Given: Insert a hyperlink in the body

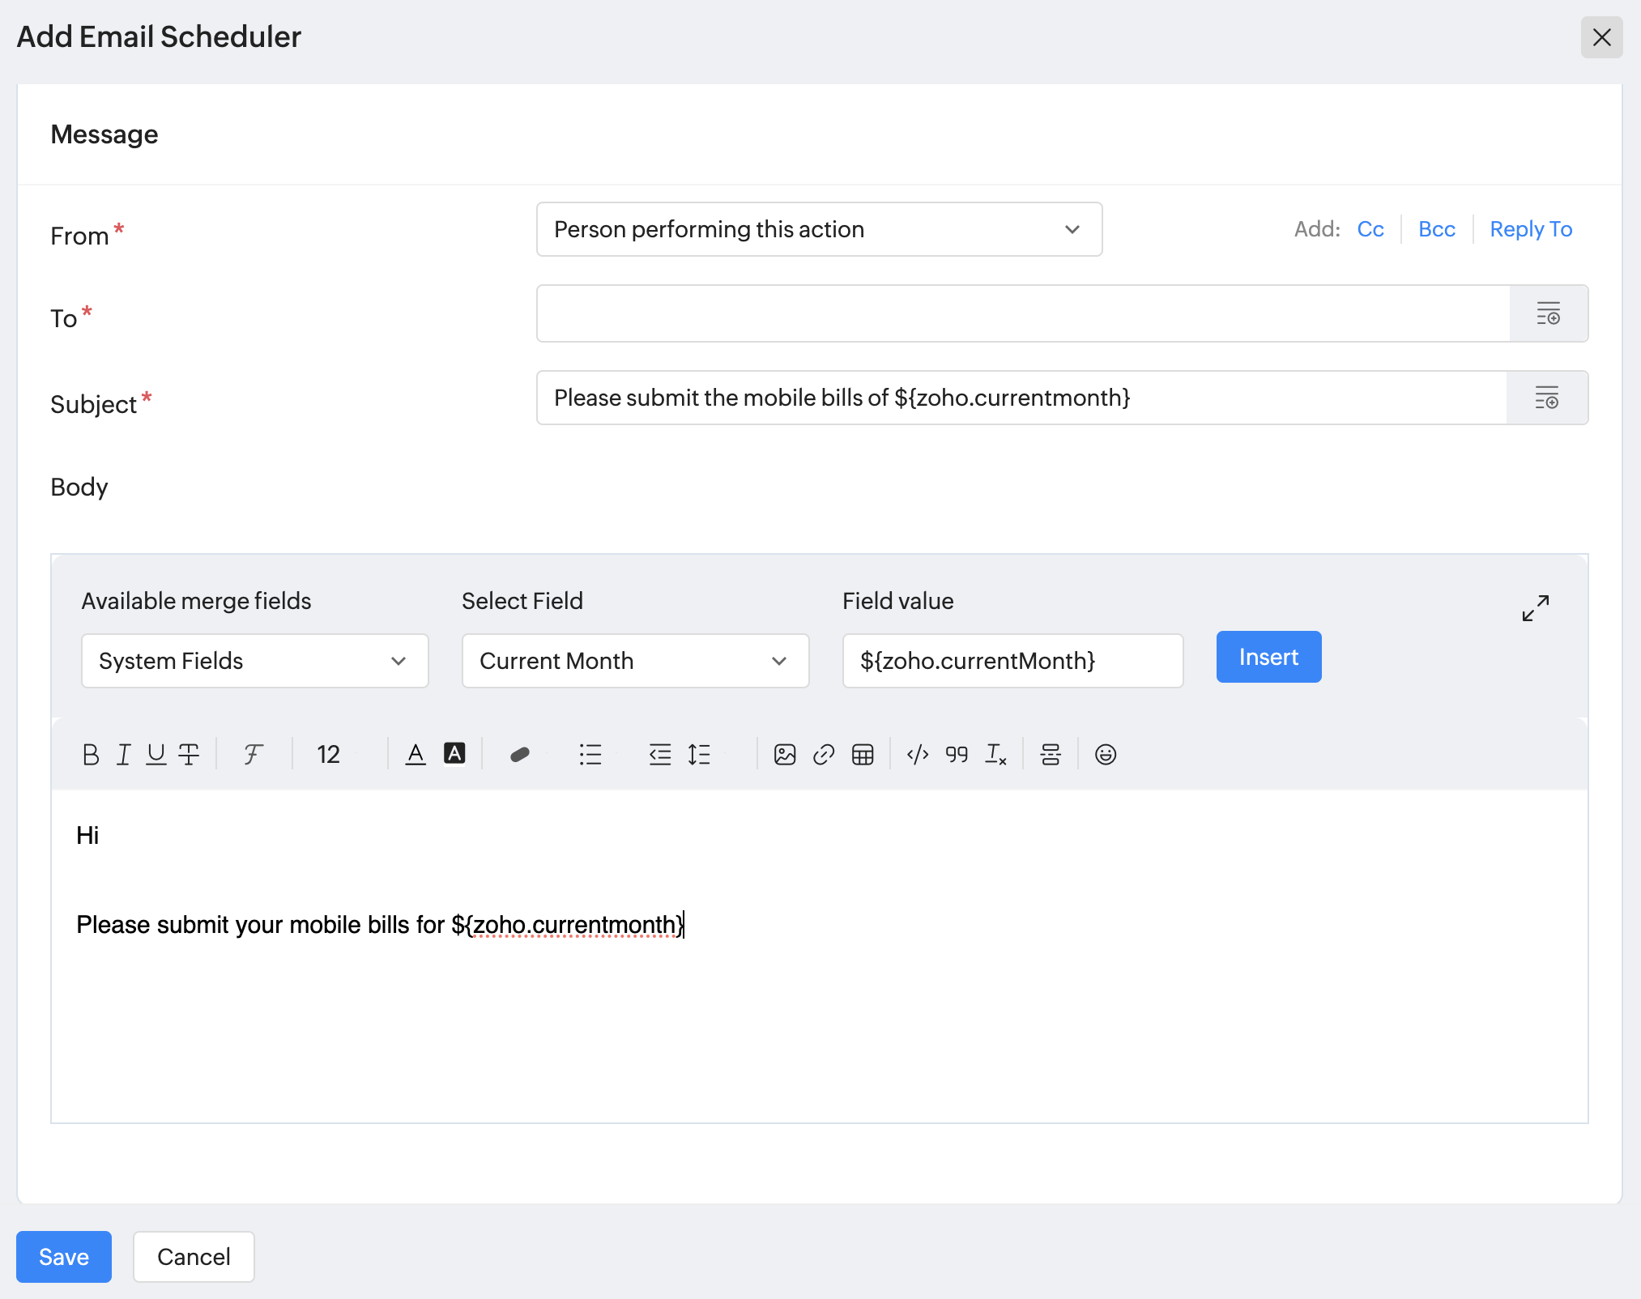Looking at the screenshot, I should pos(823,755).
